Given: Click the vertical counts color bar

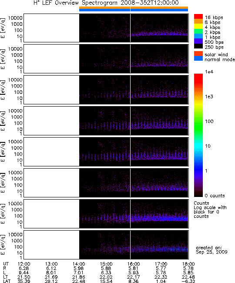Looking at the screenshot, I should click(x=198, y=135).
